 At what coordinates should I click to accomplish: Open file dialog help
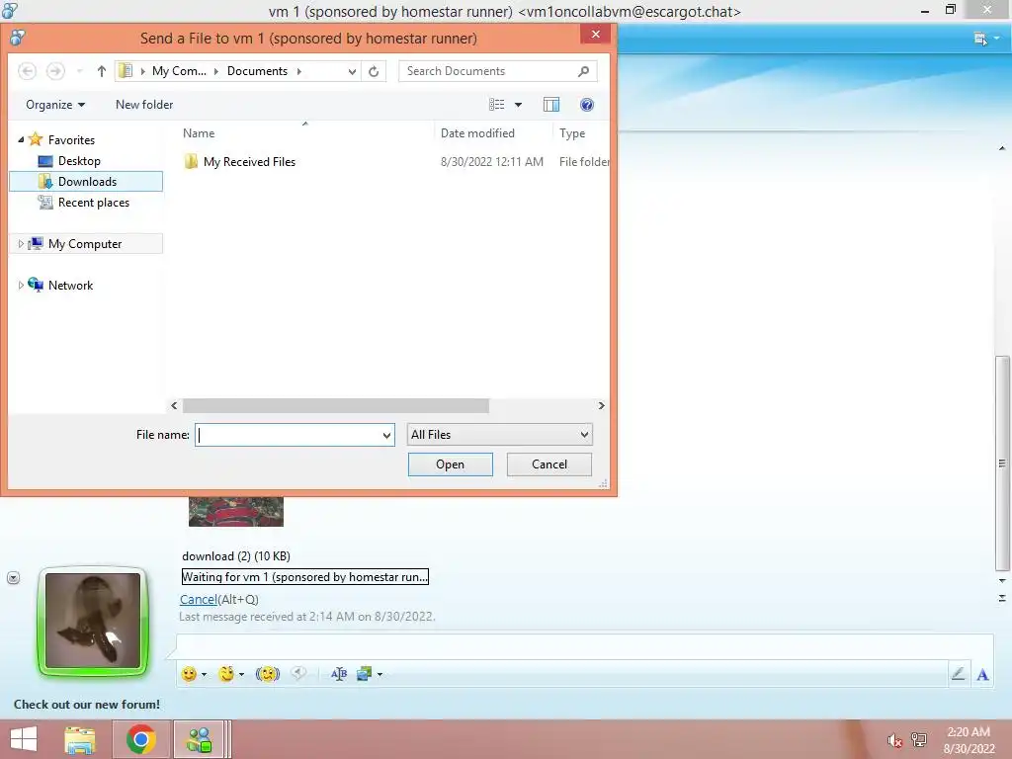coord(587,105)
